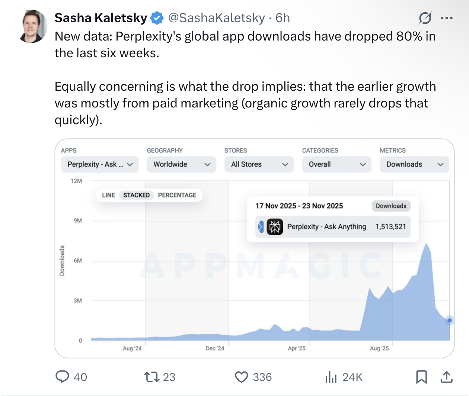Viewport: 469px width, 396px height.
Task: Click the share upload icon
Action: coord(446,377)
